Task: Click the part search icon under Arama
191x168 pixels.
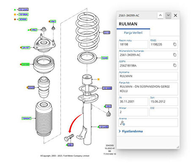Action: (123, 123)
